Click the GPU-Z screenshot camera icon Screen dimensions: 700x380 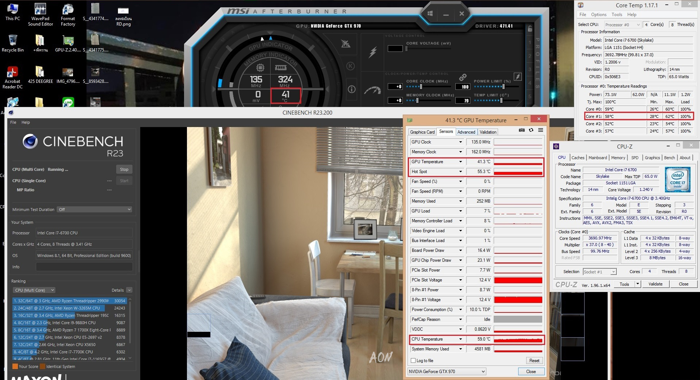pos(521,130)
